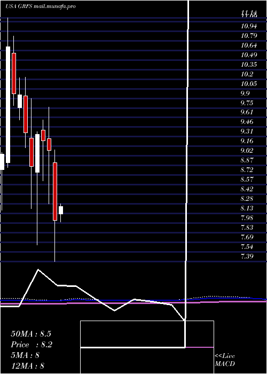The image size is (267, 374).
Task: Click the 10.35 price axis label
Action: [249, 65]
